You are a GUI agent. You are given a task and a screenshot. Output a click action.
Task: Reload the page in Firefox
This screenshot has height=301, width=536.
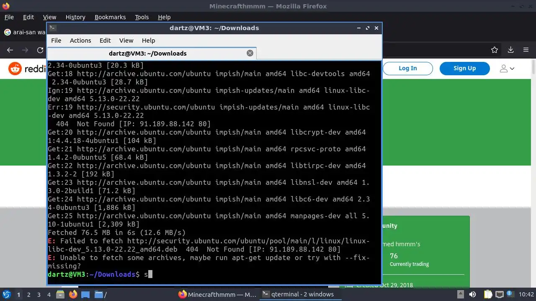[40, 50]
